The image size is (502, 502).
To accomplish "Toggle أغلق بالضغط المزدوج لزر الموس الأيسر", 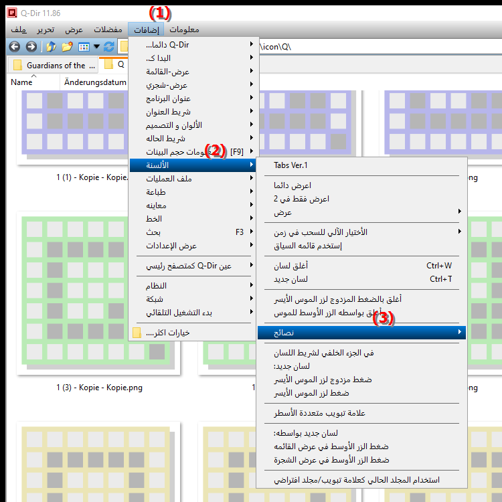I will click(x=361, y=299).
